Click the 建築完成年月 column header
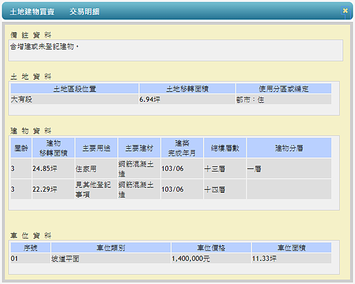The image size is (355, 284). pyautogui.click(x=182, y=148)
